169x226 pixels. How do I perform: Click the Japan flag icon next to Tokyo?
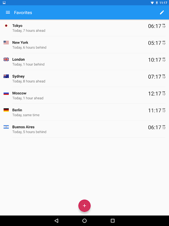pyautogui.click(x=6, y=26)
